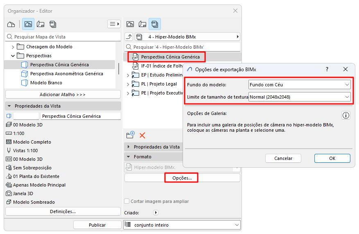Select the View Map icon in left pane
The height and width of the screenshot is (234, 359).
pos(28,24)
